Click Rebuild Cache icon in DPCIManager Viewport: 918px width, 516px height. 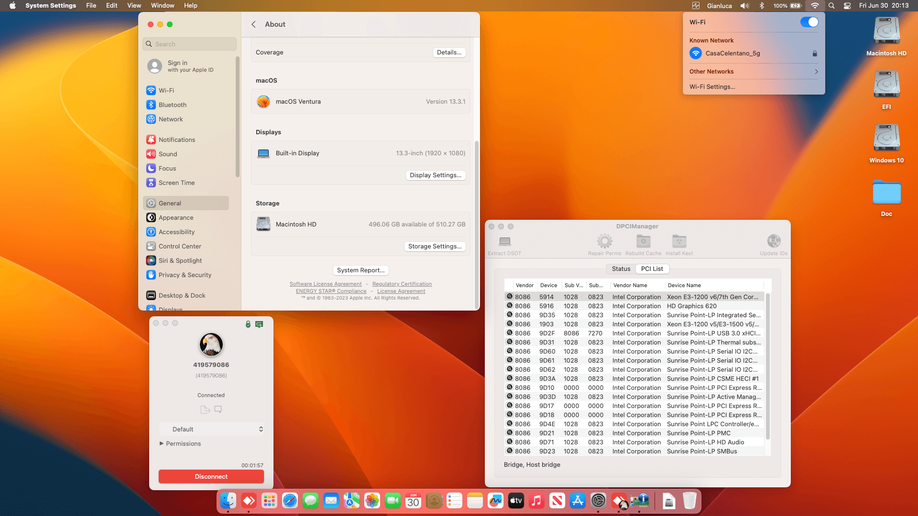(643, 241)
